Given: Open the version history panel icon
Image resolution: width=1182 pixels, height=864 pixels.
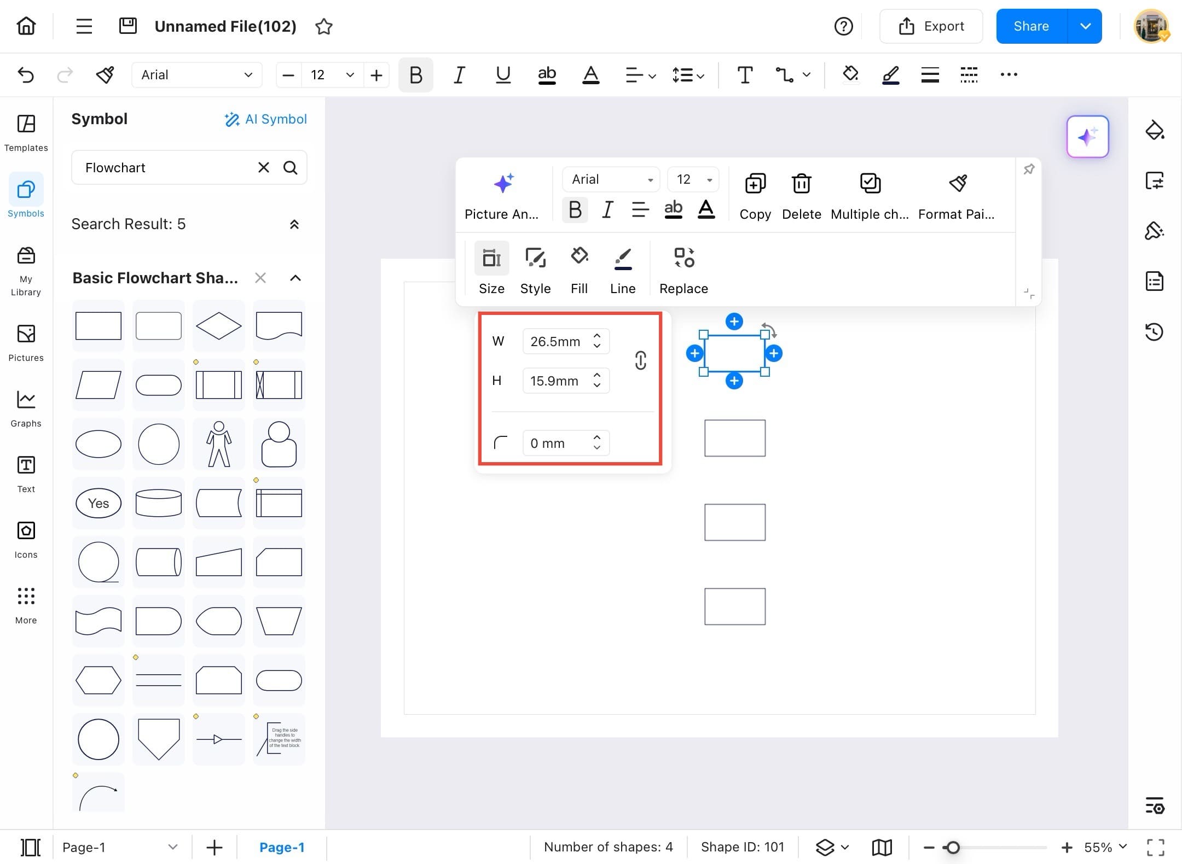Looking at the screenshot, I should [x=1154, y=332].
